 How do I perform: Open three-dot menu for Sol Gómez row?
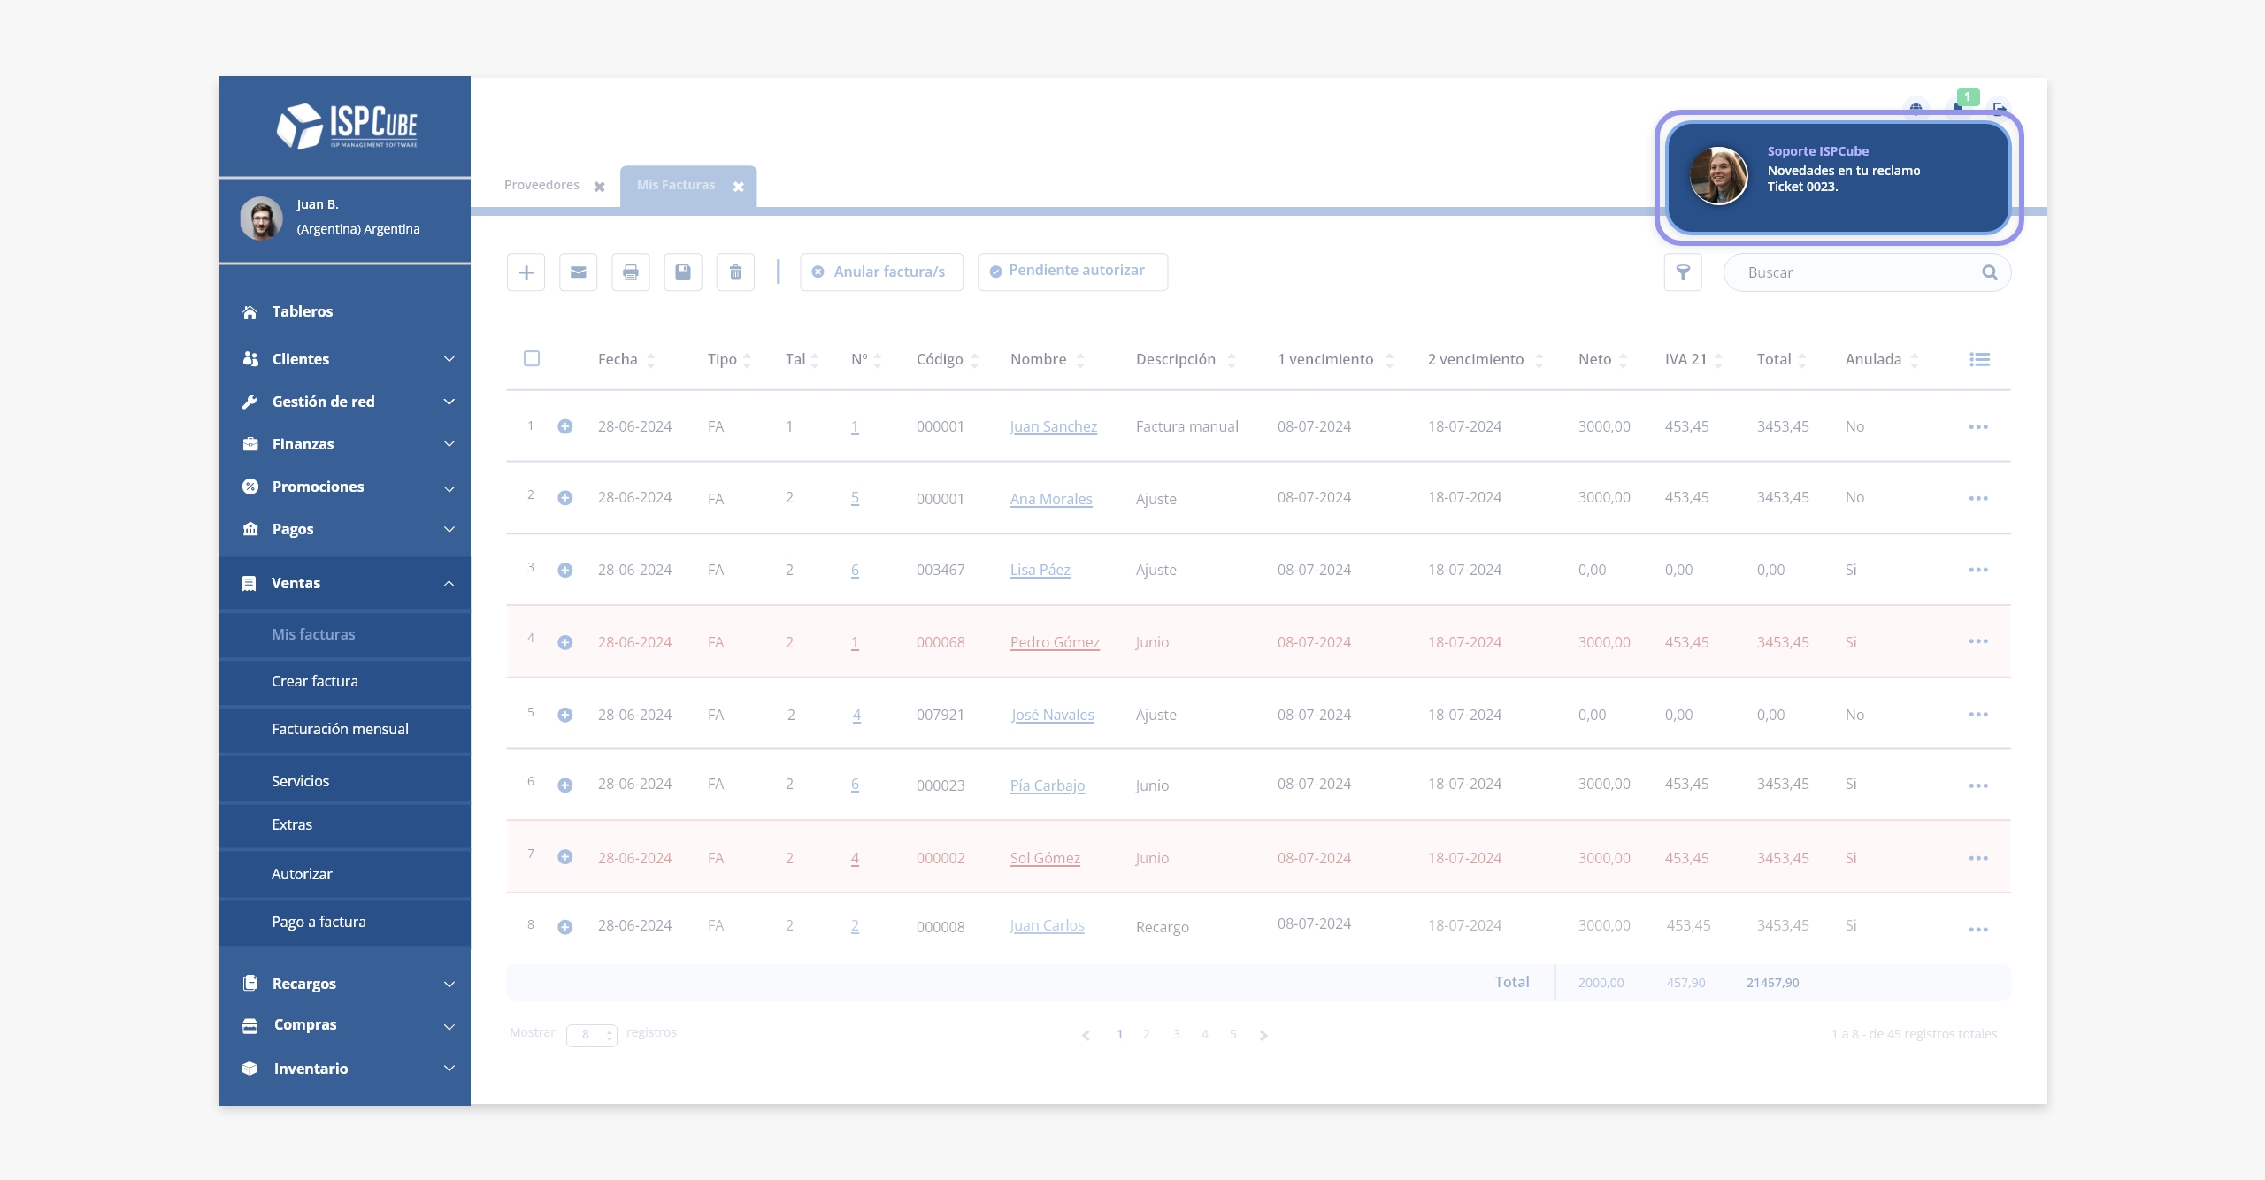(1978, 858)
